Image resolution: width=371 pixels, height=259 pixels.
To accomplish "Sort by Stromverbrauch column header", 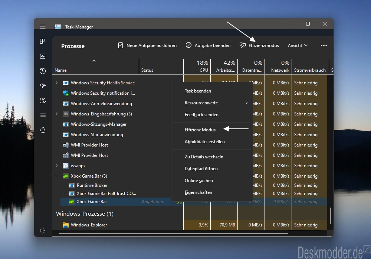I will coord(310,67).
